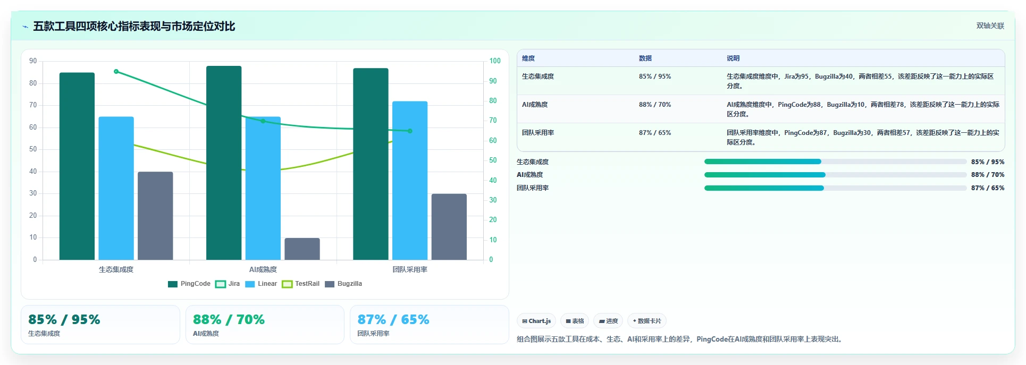Click the right axis label 100
This screenshot has height=365, width=1026.
(x=495, y=61)
